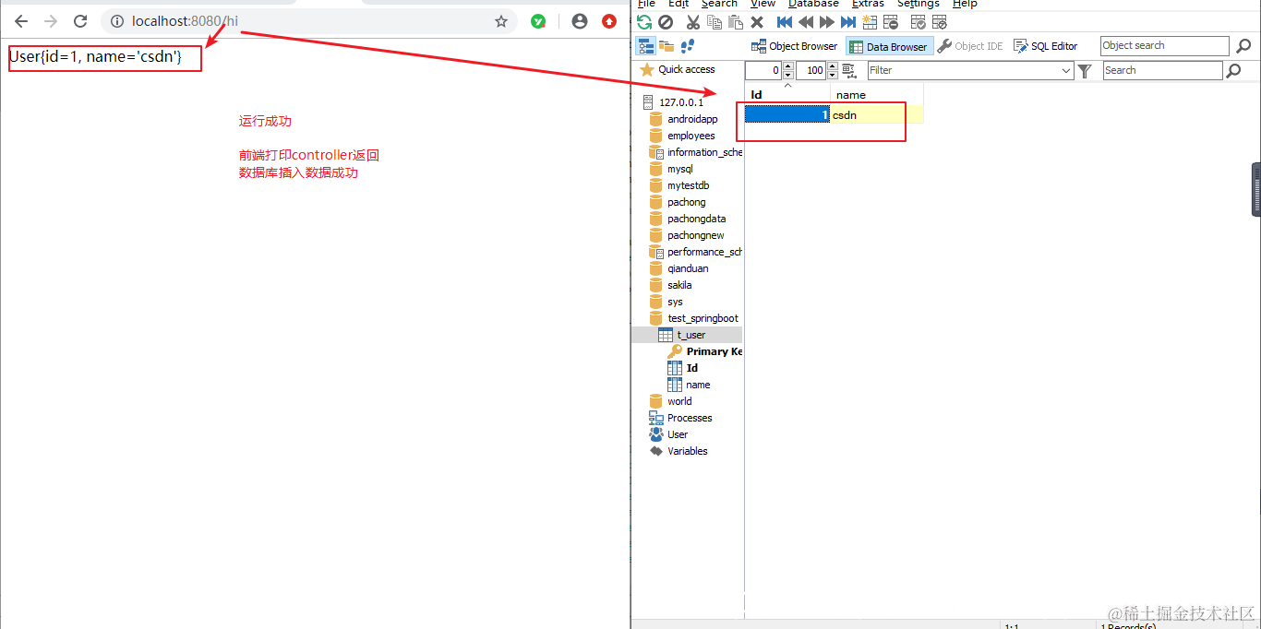
Task: Select the csdn cell in data grid
Action: pyautogui.click(x=876, y=114)
